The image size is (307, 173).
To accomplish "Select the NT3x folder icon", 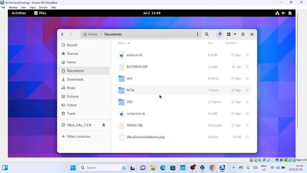I will tap(121, 90).
